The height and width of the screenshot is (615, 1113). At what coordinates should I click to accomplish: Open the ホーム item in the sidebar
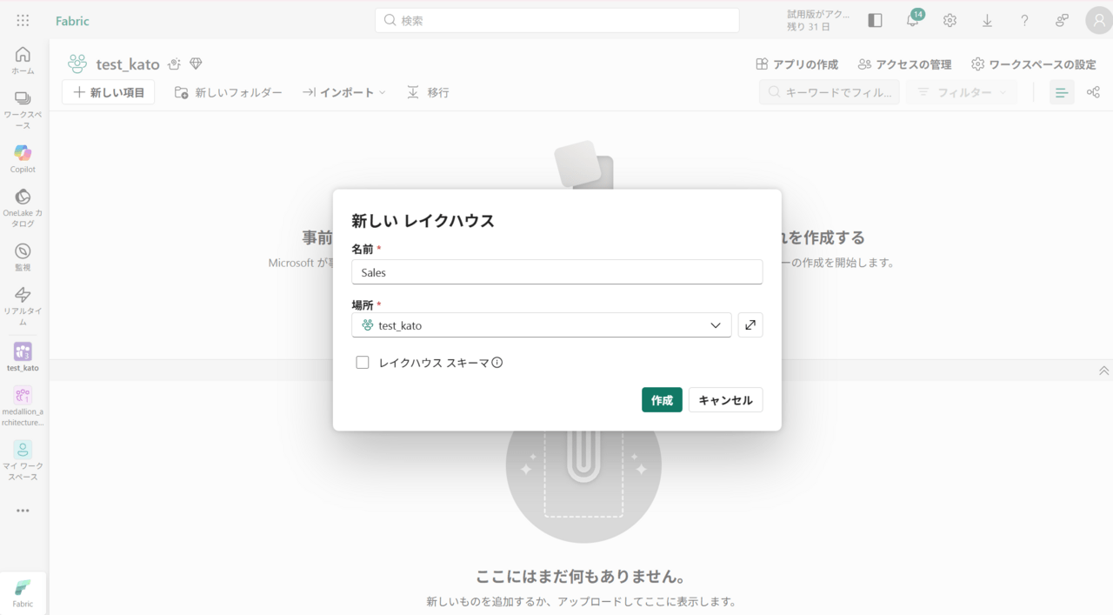tap(23, 60)
